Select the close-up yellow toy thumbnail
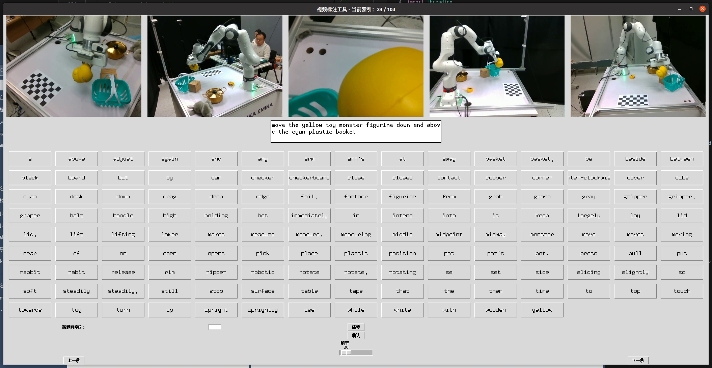Image resolution: width=712 pixels, height=368 pixels. pos(356,66)
